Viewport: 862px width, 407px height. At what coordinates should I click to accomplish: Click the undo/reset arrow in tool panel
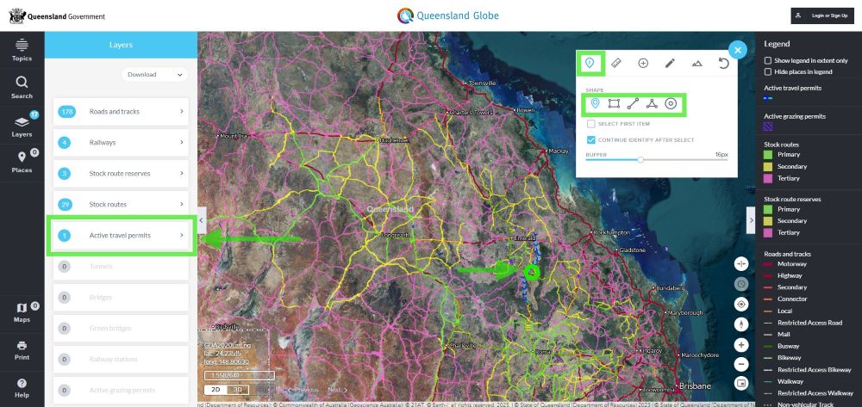point(723,63)
